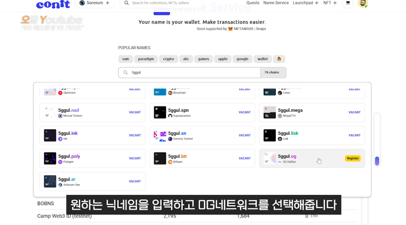The height and width of the screenshot is (225, 406).
Task: Click the 5ggul.og thumbnail
Action: click(x=269, y=158)
